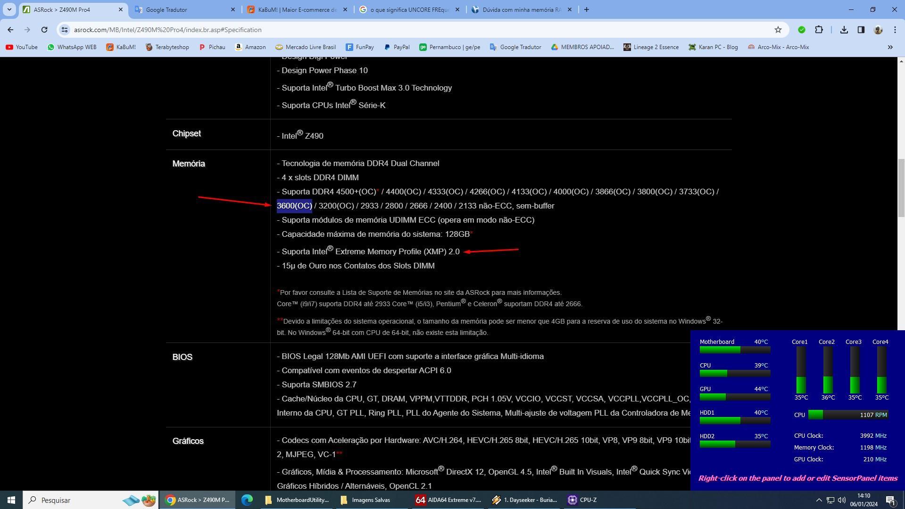
Task: Open the PayPal bookmark
Action: pos(397,47)
